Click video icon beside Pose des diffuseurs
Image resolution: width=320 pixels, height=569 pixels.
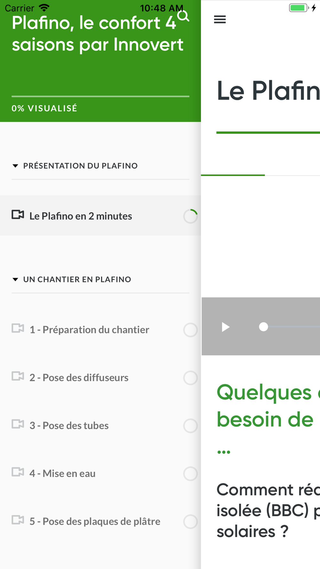[18, 376]
